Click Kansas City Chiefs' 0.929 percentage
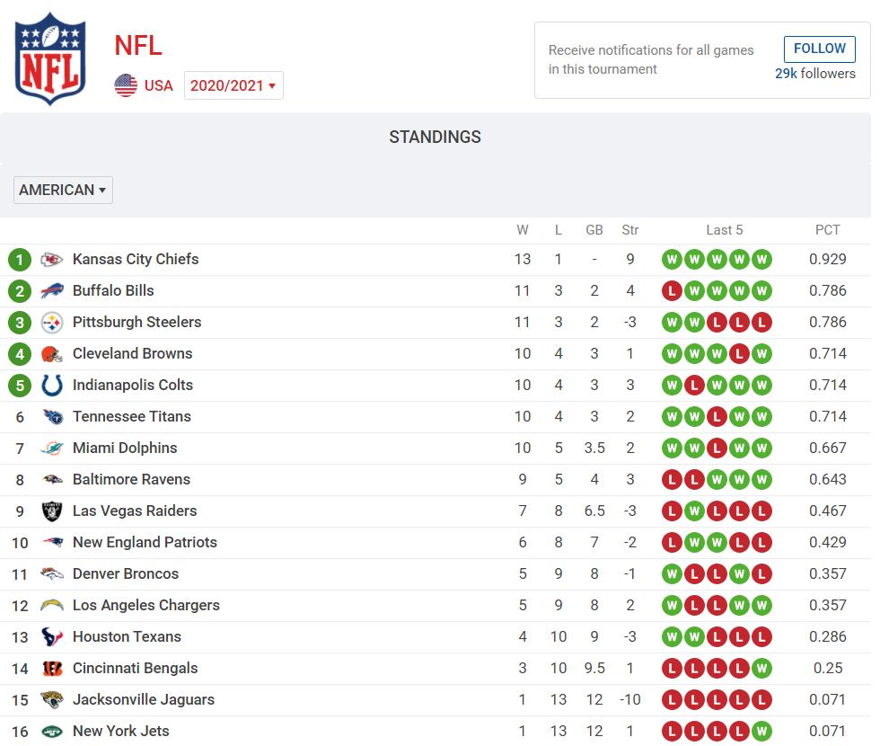Image resolution: width=880 pixels, height=746 pixels. tap(828, 260)
